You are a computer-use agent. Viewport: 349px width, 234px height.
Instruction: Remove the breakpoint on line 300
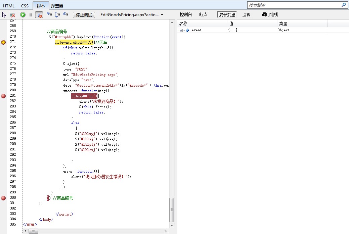(x=3, y=198)
